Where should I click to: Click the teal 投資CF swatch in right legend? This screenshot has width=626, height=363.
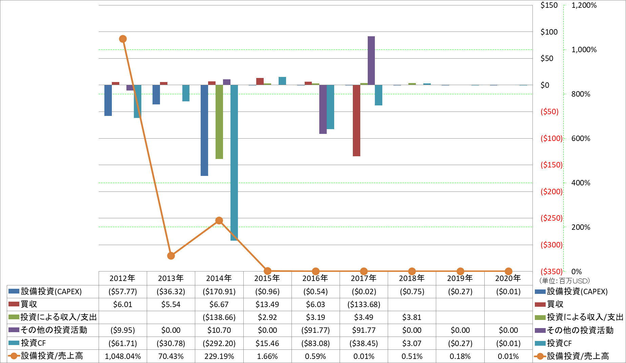(540, 343)
